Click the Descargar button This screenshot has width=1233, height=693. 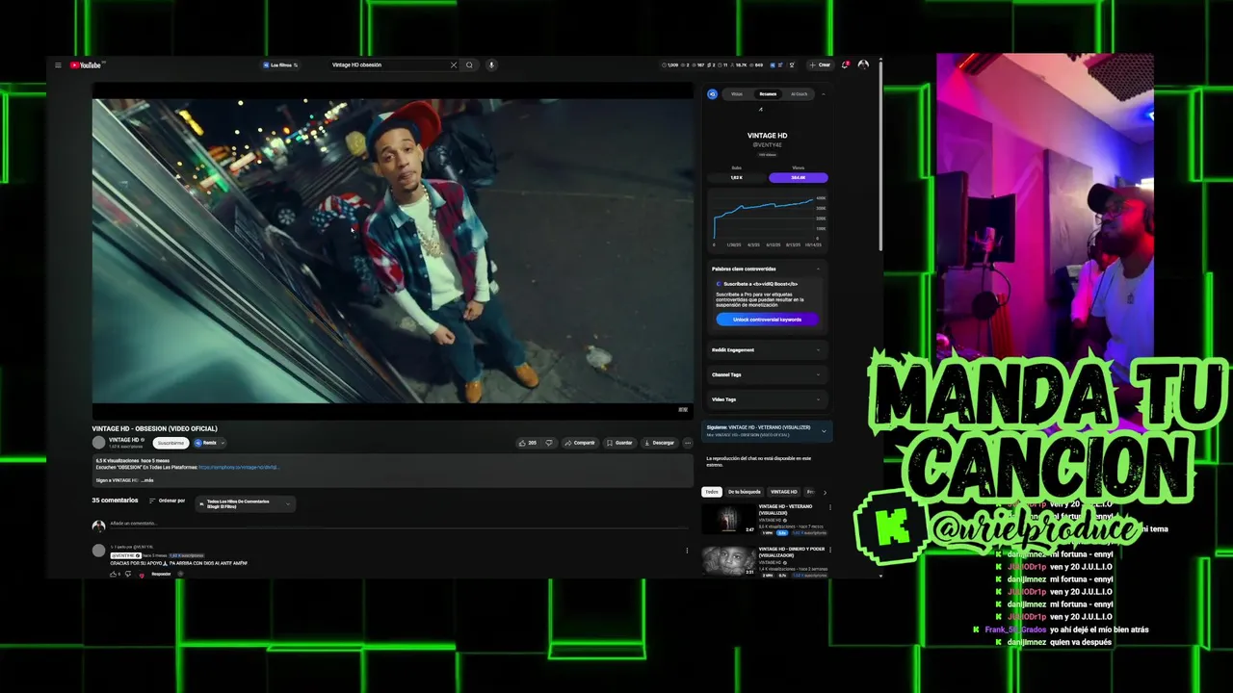(659, 443)
